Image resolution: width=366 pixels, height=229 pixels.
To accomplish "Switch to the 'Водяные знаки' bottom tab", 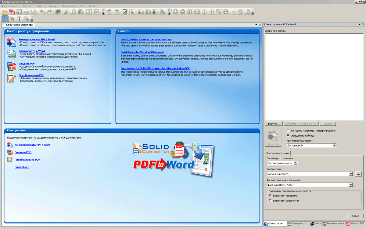I will [333, 224].
